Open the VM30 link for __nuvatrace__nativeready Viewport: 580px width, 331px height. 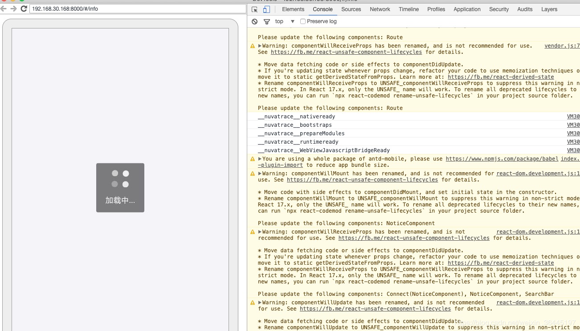pyautogui.click(x=573, y=117)
